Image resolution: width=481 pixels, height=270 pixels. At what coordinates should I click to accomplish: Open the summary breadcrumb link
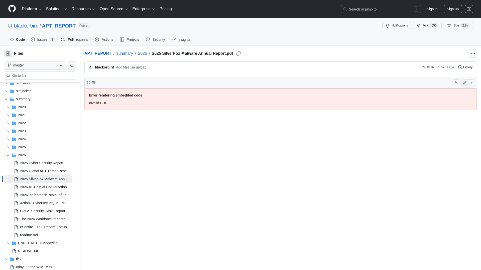(x=125, y=53)
